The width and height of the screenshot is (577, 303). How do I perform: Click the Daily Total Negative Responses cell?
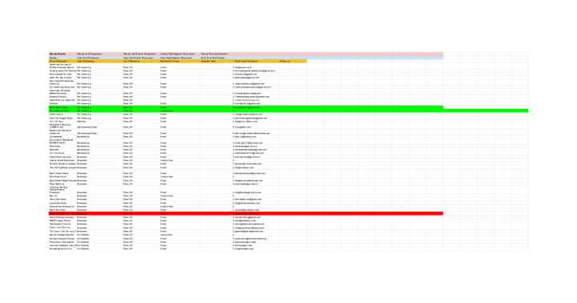pyautogui.click(x=180, y=58)
